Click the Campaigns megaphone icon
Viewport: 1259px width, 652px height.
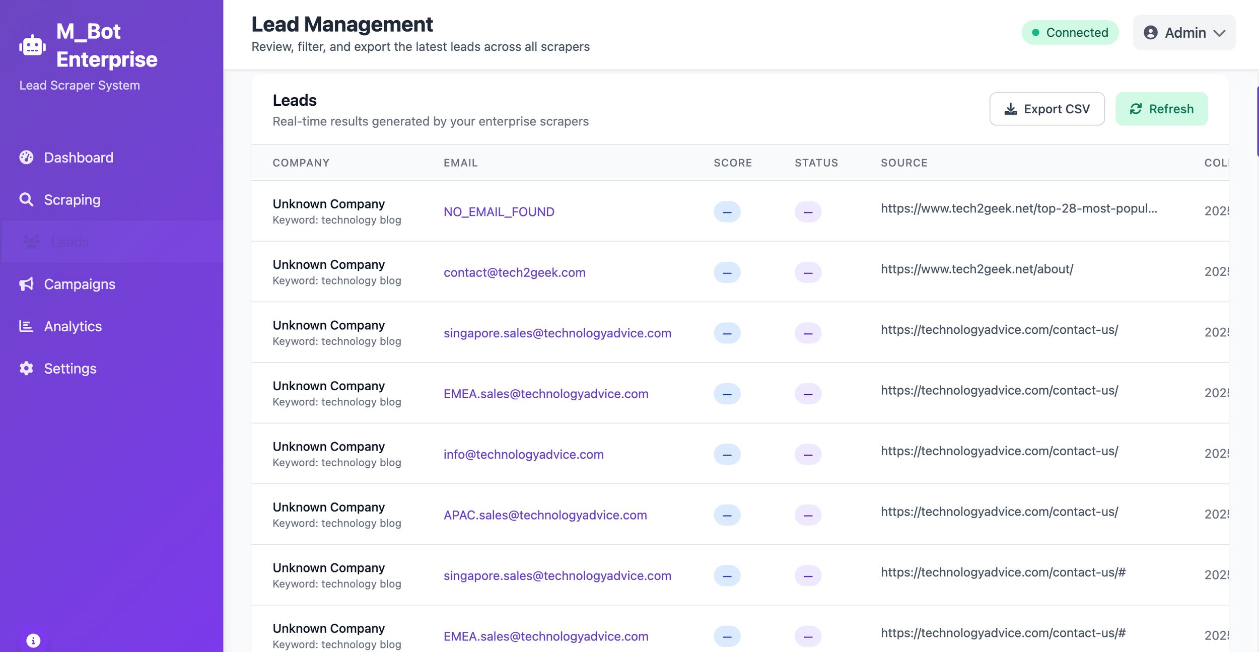point(26,284)
